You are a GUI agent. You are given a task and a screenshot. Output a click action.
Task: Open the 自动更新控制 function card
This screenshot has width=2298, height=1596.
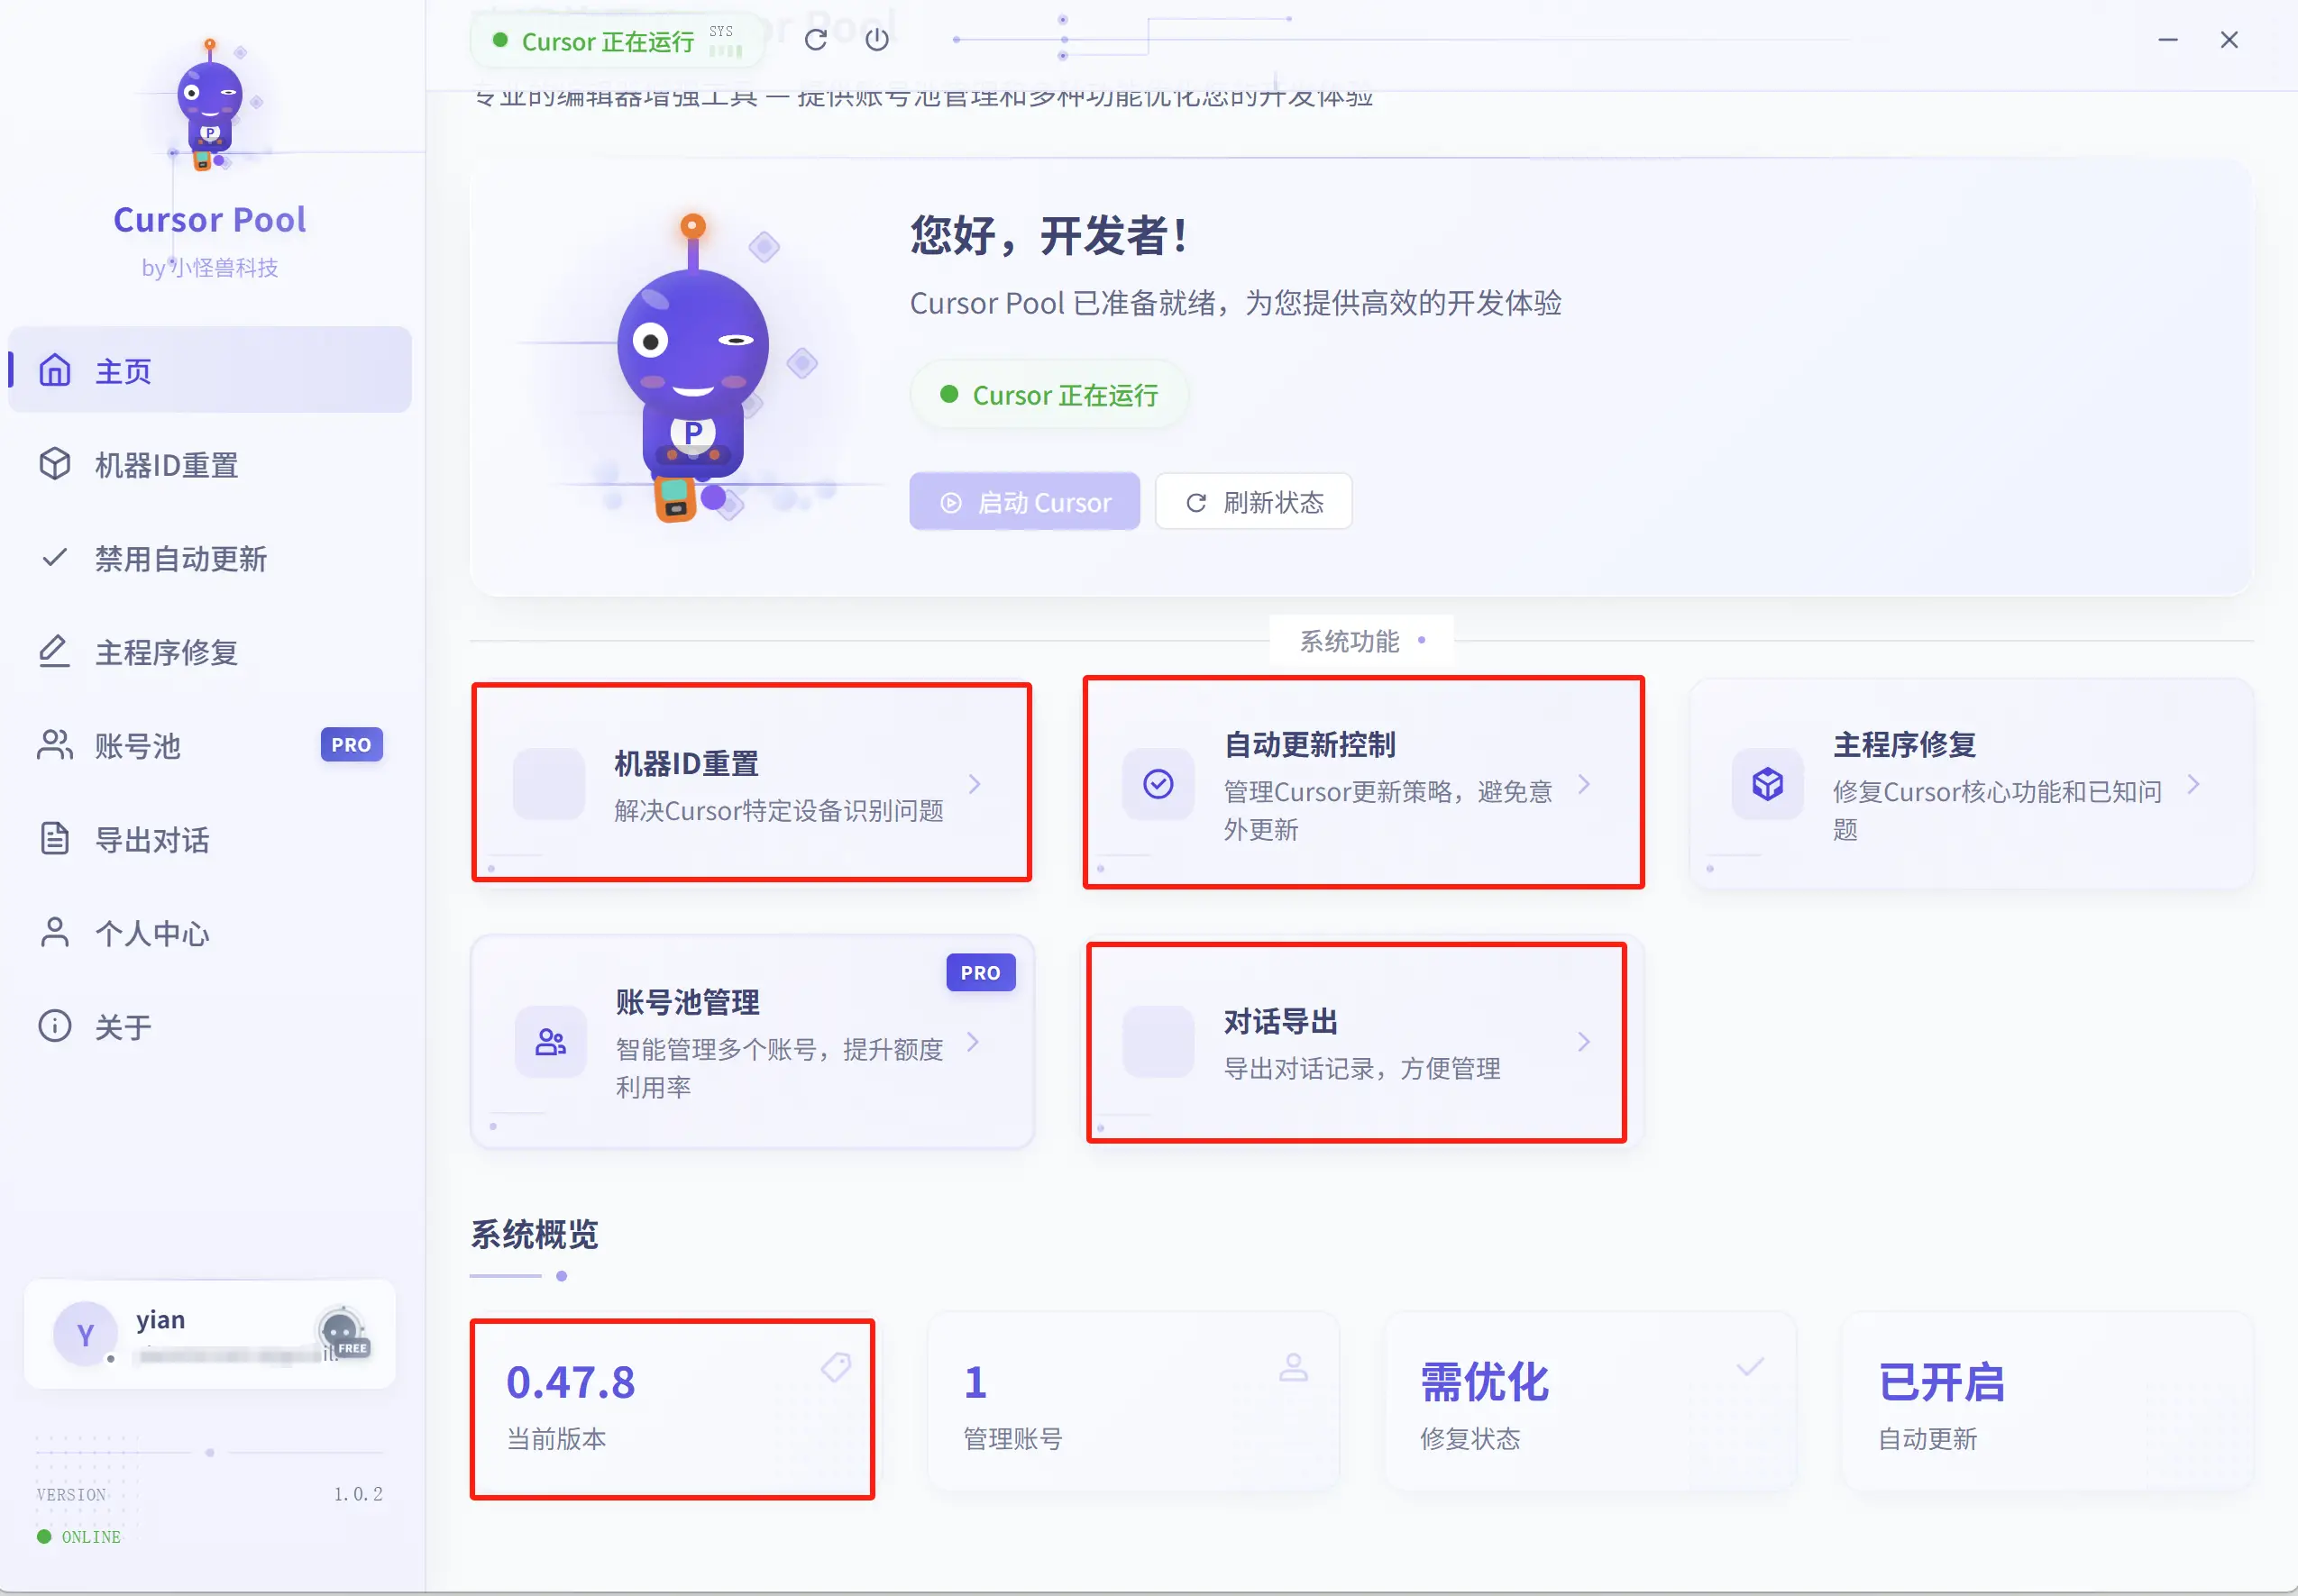1362,783
